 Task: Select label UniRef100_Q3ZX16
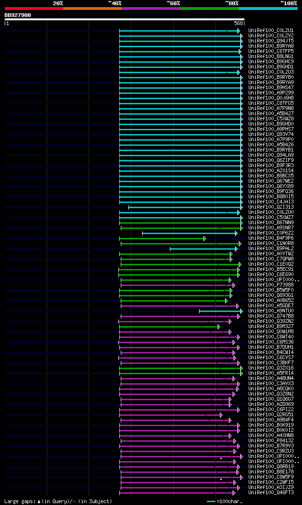[271, 368]
